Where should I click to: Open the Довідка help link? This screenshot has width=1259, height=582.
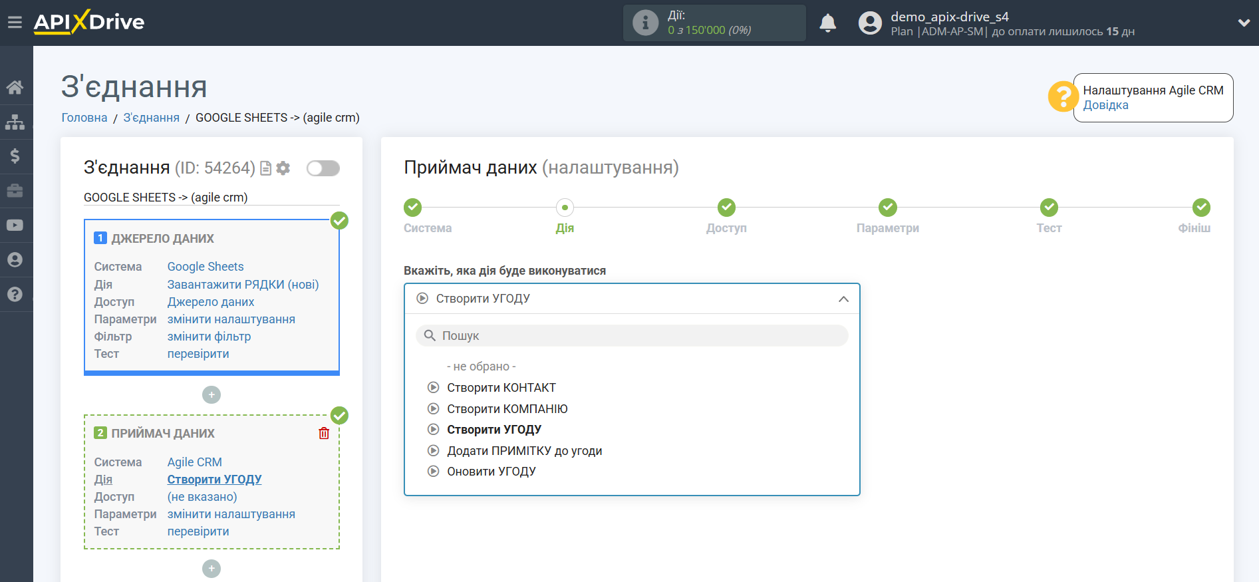click(x=1105, y=105)
